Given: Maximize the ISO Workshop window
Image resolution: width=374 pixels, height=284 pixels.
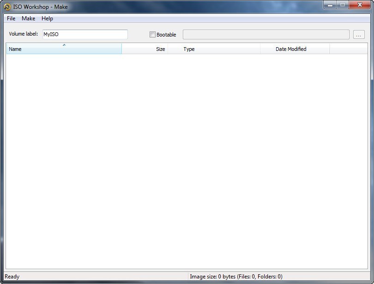Looking at the screenshot, I should click(342, 5).
